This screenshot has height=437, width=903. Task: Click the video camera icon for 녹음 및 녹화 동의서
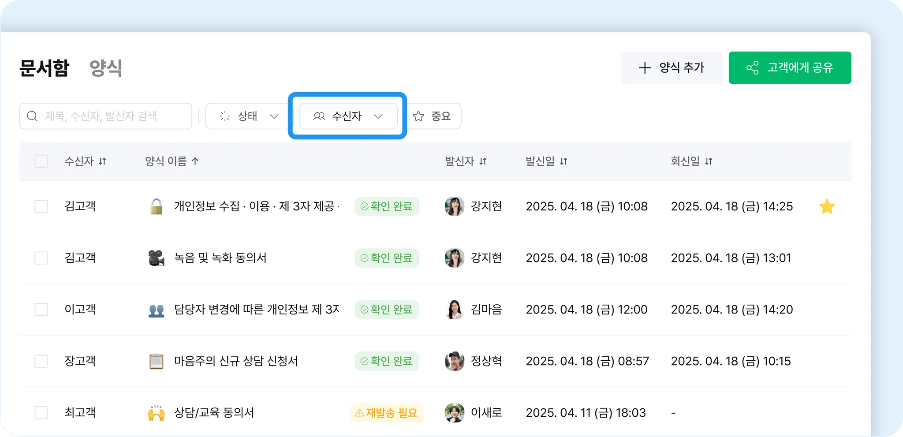click(x=156, y=258)
